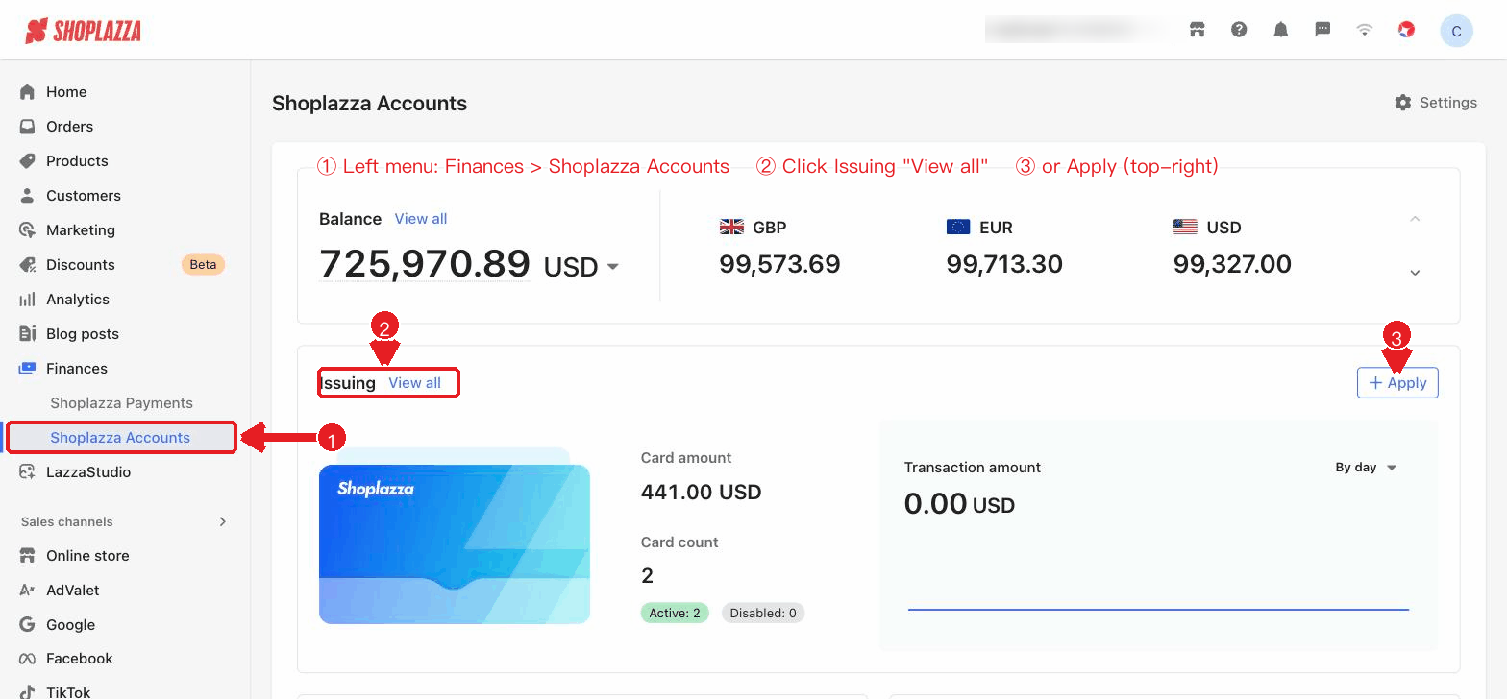This screenshot has height=699, width=1507.
Task: Click the total balance 725,970.89
Action: [425, 263]
